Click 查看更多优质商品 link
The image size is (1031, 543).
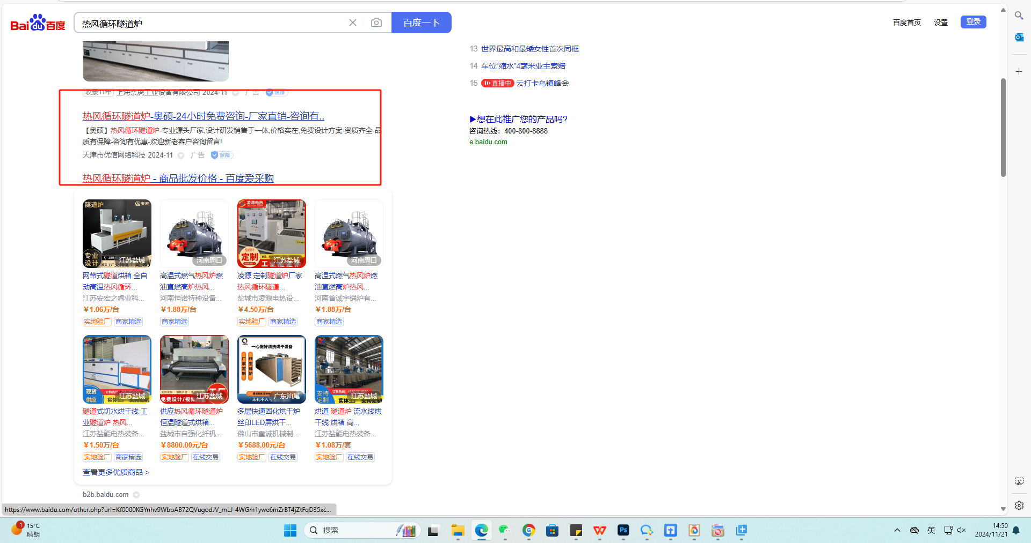click(116, 472)
